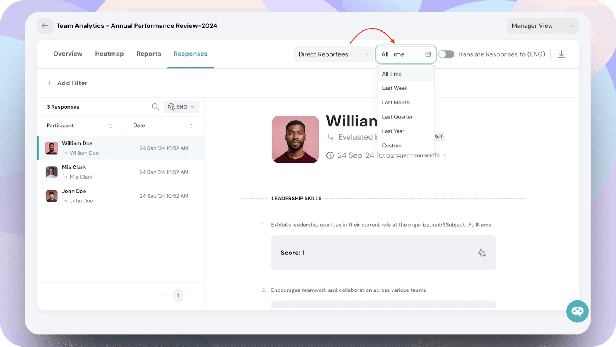This screenshot has width=616, height=347.
Task: Sort by Date column arrows
Action: pos(191,126)
